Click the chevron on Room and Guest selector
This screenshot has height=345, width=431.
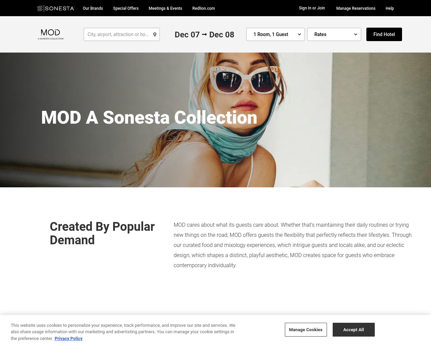pyautogui.click(x=299, y=34)
